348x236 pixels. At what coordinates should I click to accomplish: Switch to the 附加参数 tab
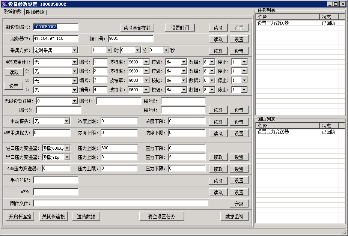coord(35,12)
